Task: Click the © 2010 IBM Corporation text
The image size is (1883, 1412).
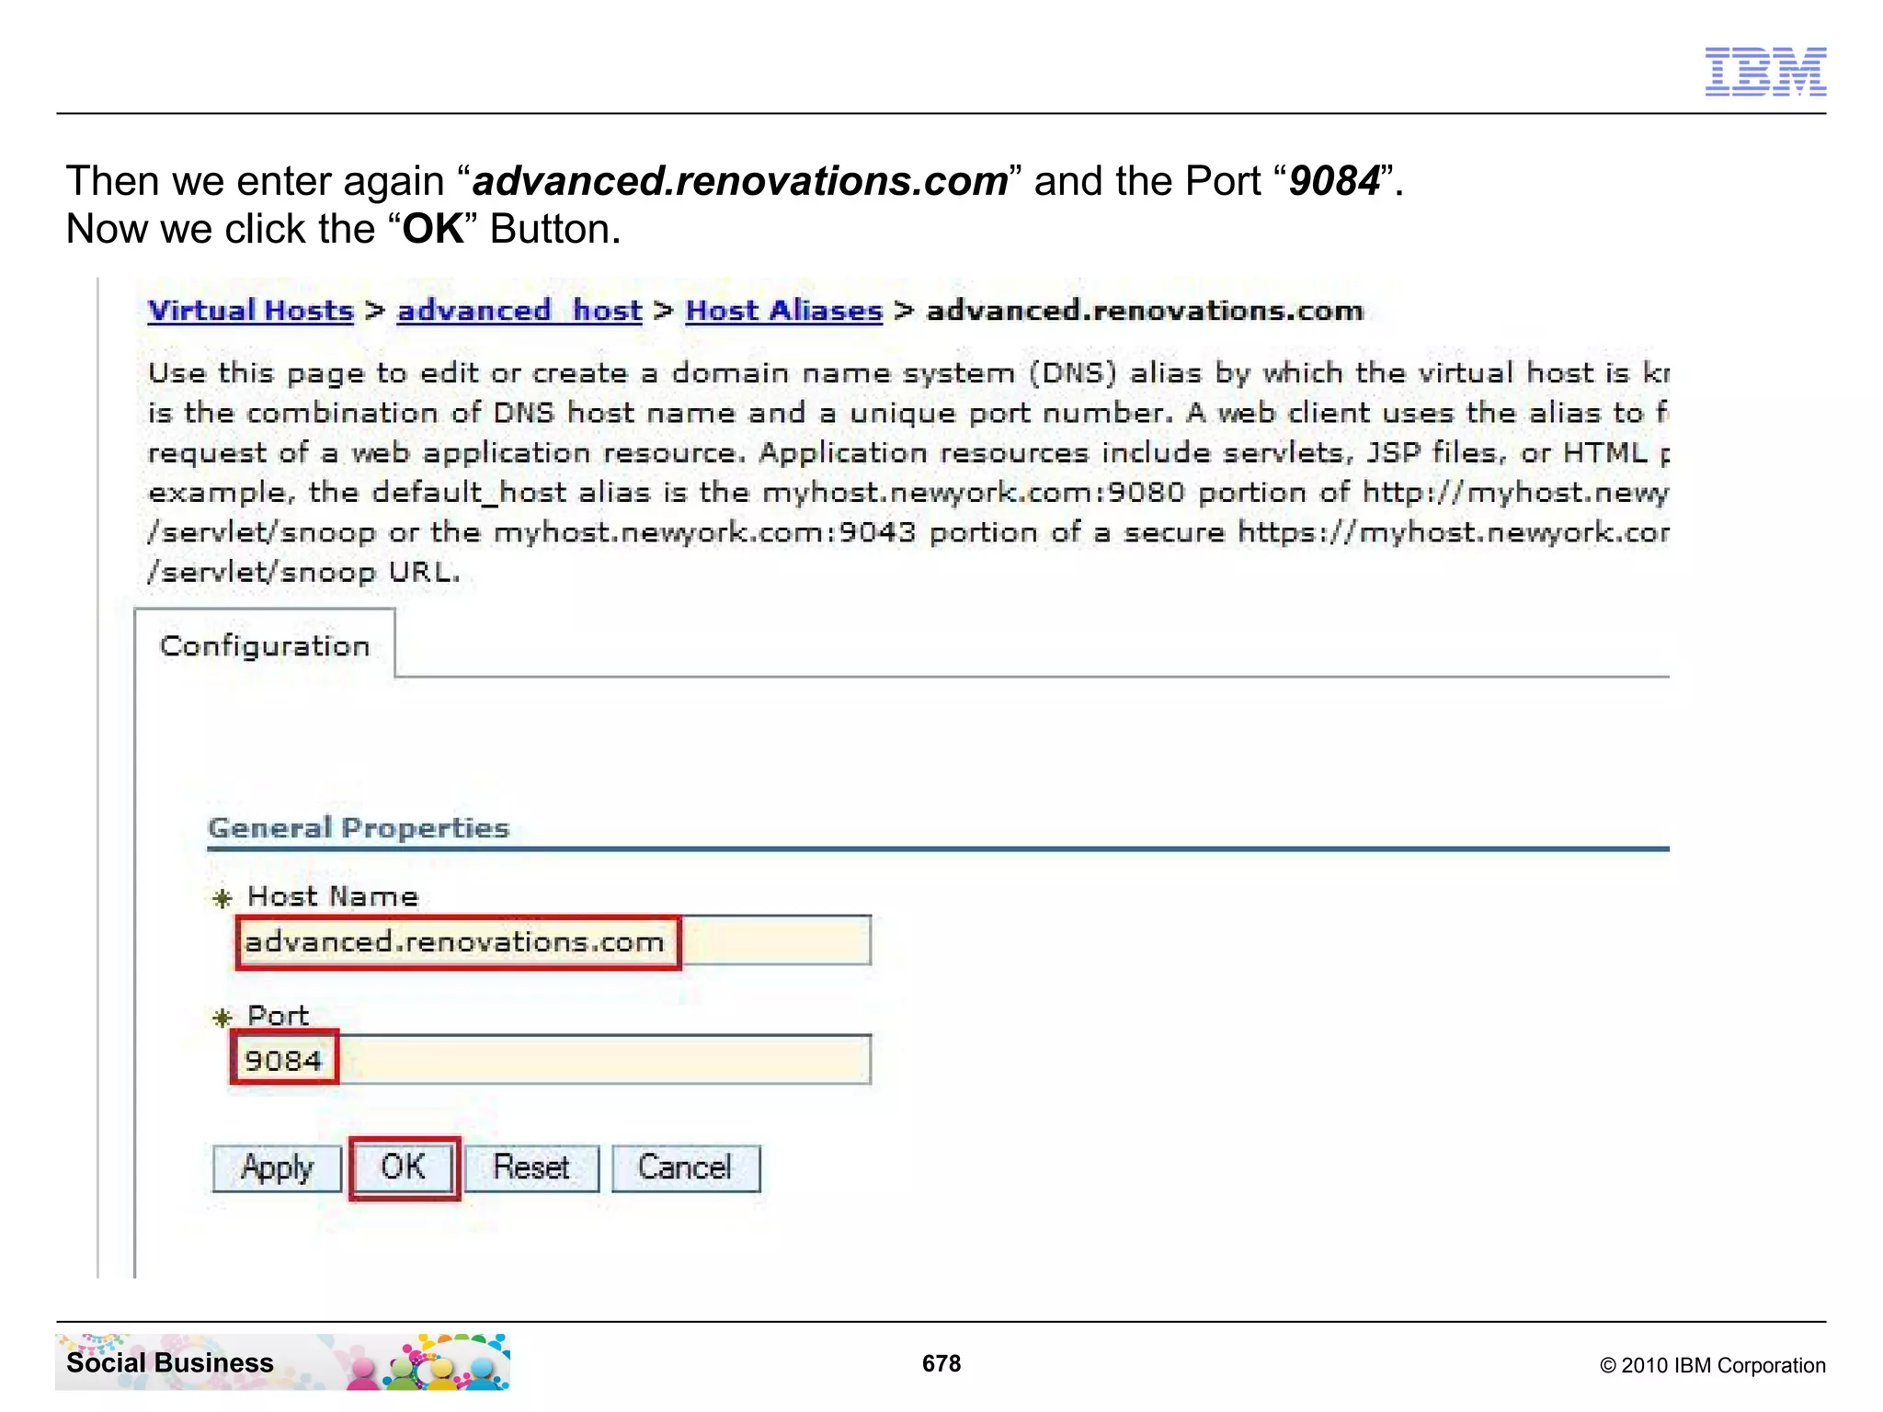Action: click(1713, 1365)
